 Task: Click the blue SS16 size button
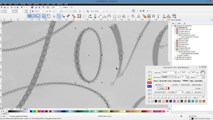pyautogui.click(x=149, y=86)
